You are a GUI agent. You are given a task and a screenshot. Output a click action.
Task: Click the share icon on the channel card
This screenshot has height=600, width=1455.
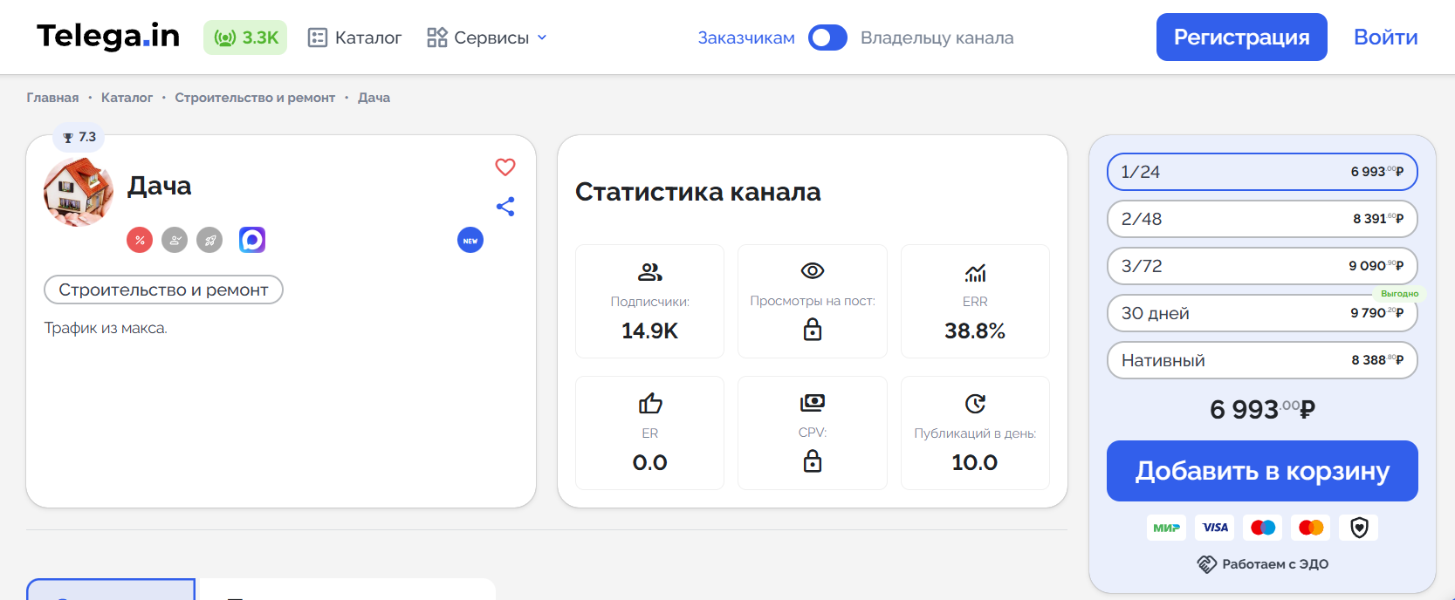point(505,207)
